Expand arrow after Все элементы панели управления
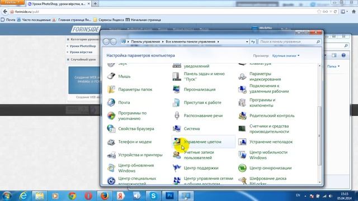Viewport: 358px width, 201px height. pyautogui.click(x=218, y=42)
